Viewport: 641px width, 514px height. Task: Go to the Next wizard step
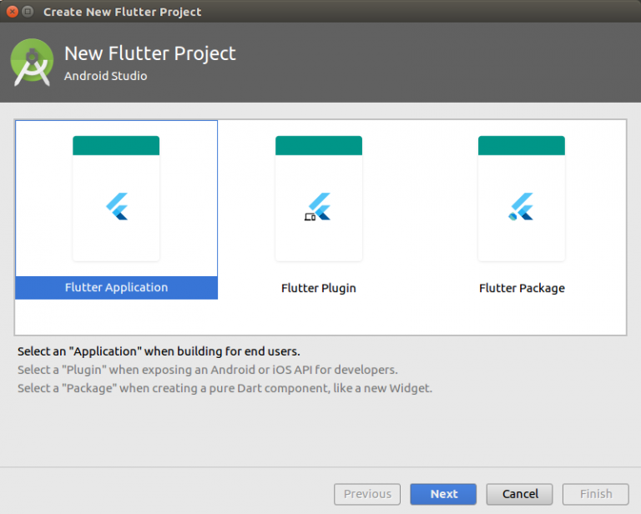click(x=443, y=494)
